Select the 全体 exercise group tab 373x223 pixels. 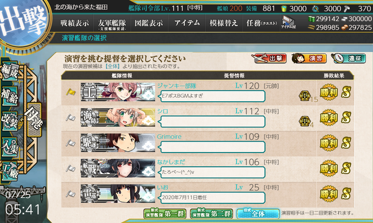[x=258, y=213]
